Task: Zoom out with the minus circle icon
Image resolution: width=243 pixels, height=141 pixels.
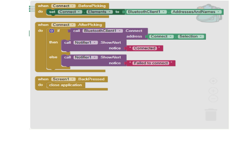Action: (213, 99)
